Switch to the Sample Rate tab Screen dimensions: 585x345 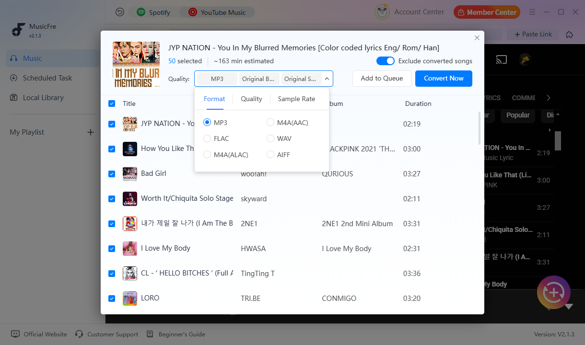coord(296,99)
